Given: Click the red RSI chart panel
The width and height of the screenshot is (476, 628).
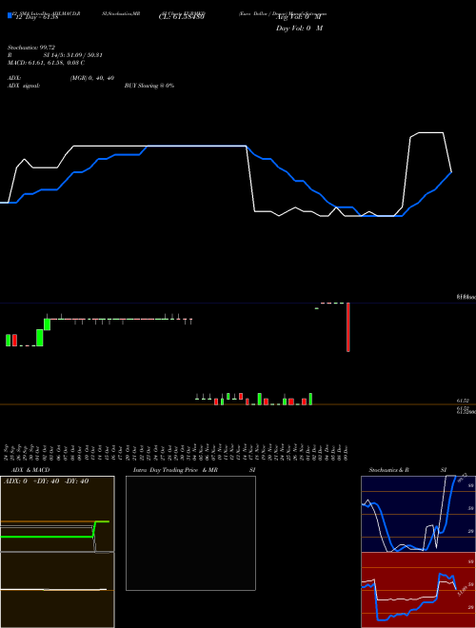Looking at the screenshot, I should point(418,590).
